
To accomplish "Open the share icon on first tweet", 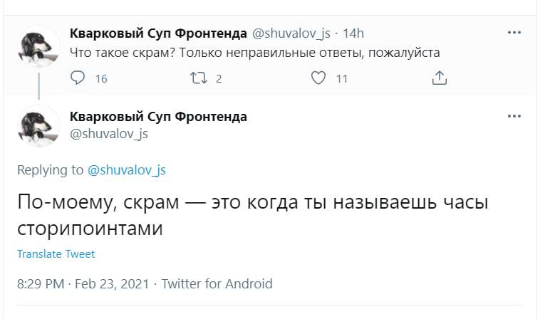I will point(440,78).
